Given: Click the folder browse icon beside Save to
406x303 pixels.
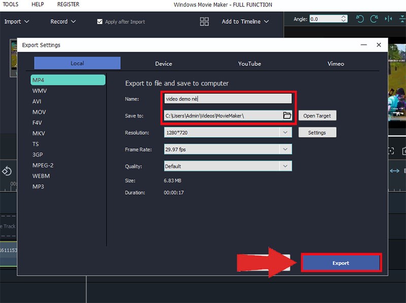Looking at the screenshot, I should [287, 116].
